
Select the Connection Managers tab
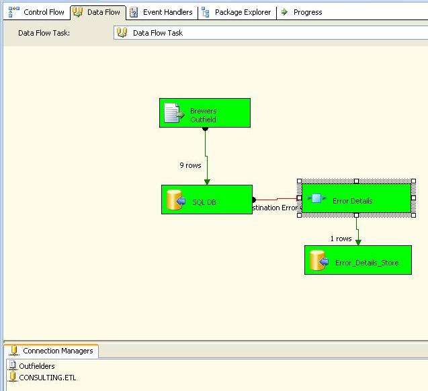click(x=51, y=351)
